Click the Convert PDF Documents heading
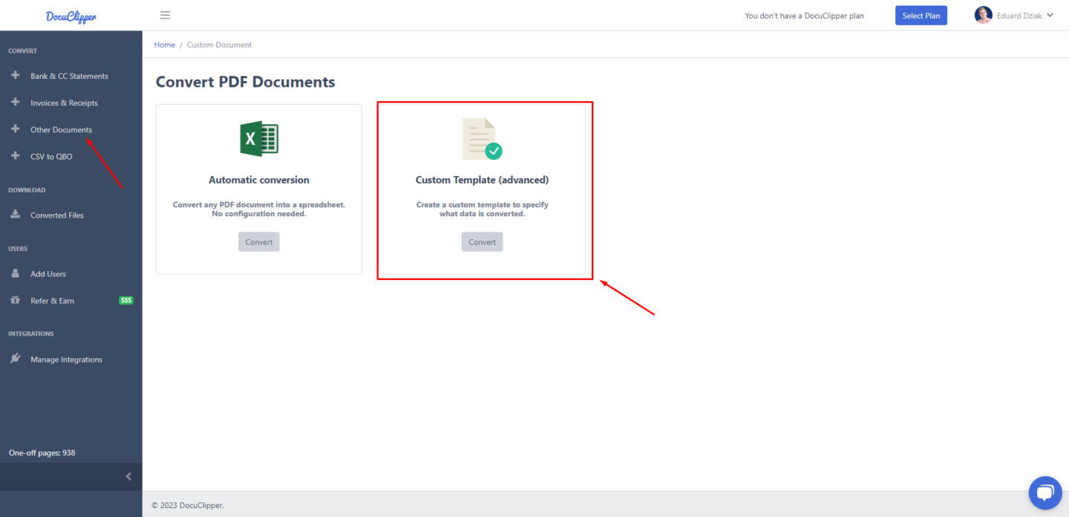Viewport: 1069px width, 517px height. click(246, 82)
